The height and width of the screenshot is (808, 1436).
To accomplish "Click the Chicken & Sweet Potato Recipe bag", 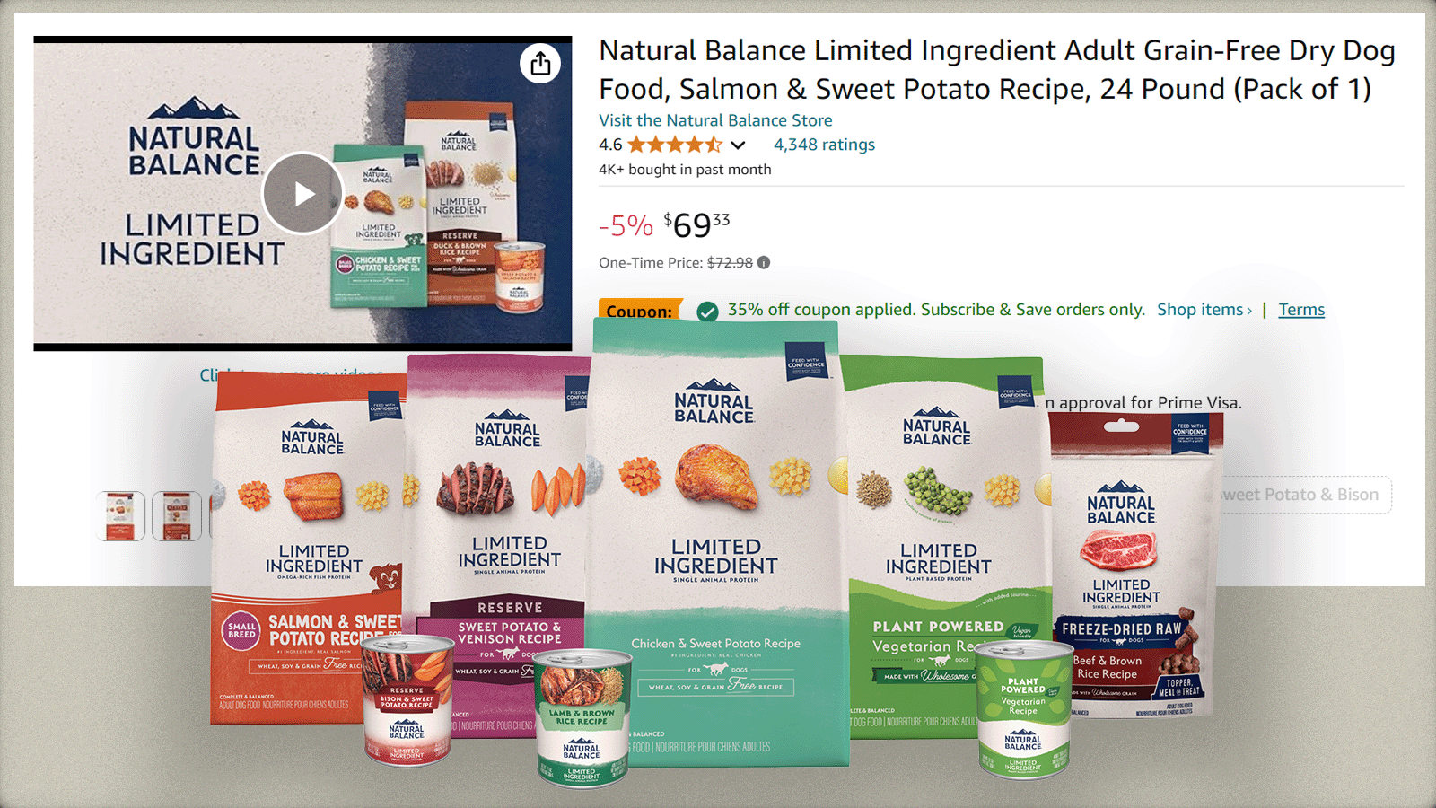I will click(717, 543).
